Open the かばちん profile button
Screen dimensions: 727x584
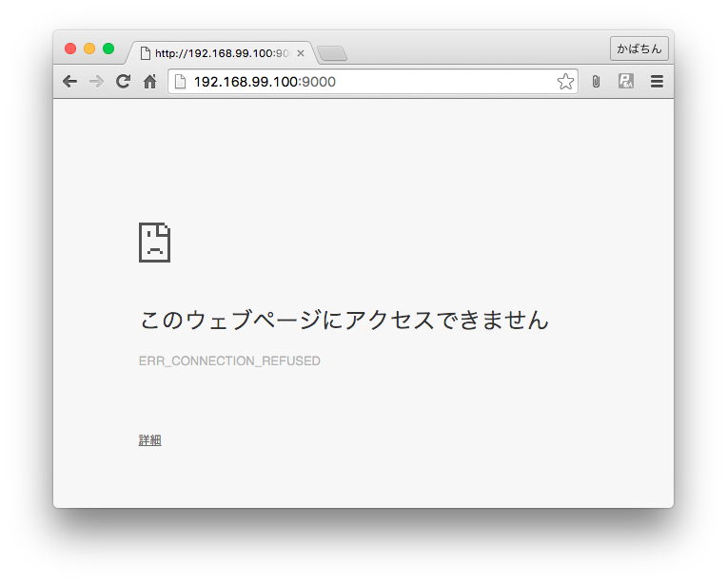pos(639,49)
